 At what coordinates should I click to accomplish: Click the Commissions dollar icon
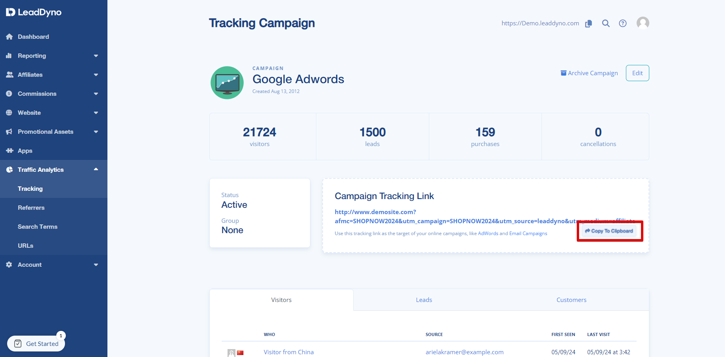[x=9, y=94]
